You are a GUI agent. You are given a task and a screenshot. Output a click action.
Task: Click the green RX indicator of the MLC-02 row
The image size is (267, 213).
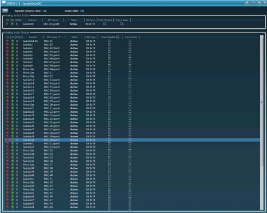pos(13,45)
